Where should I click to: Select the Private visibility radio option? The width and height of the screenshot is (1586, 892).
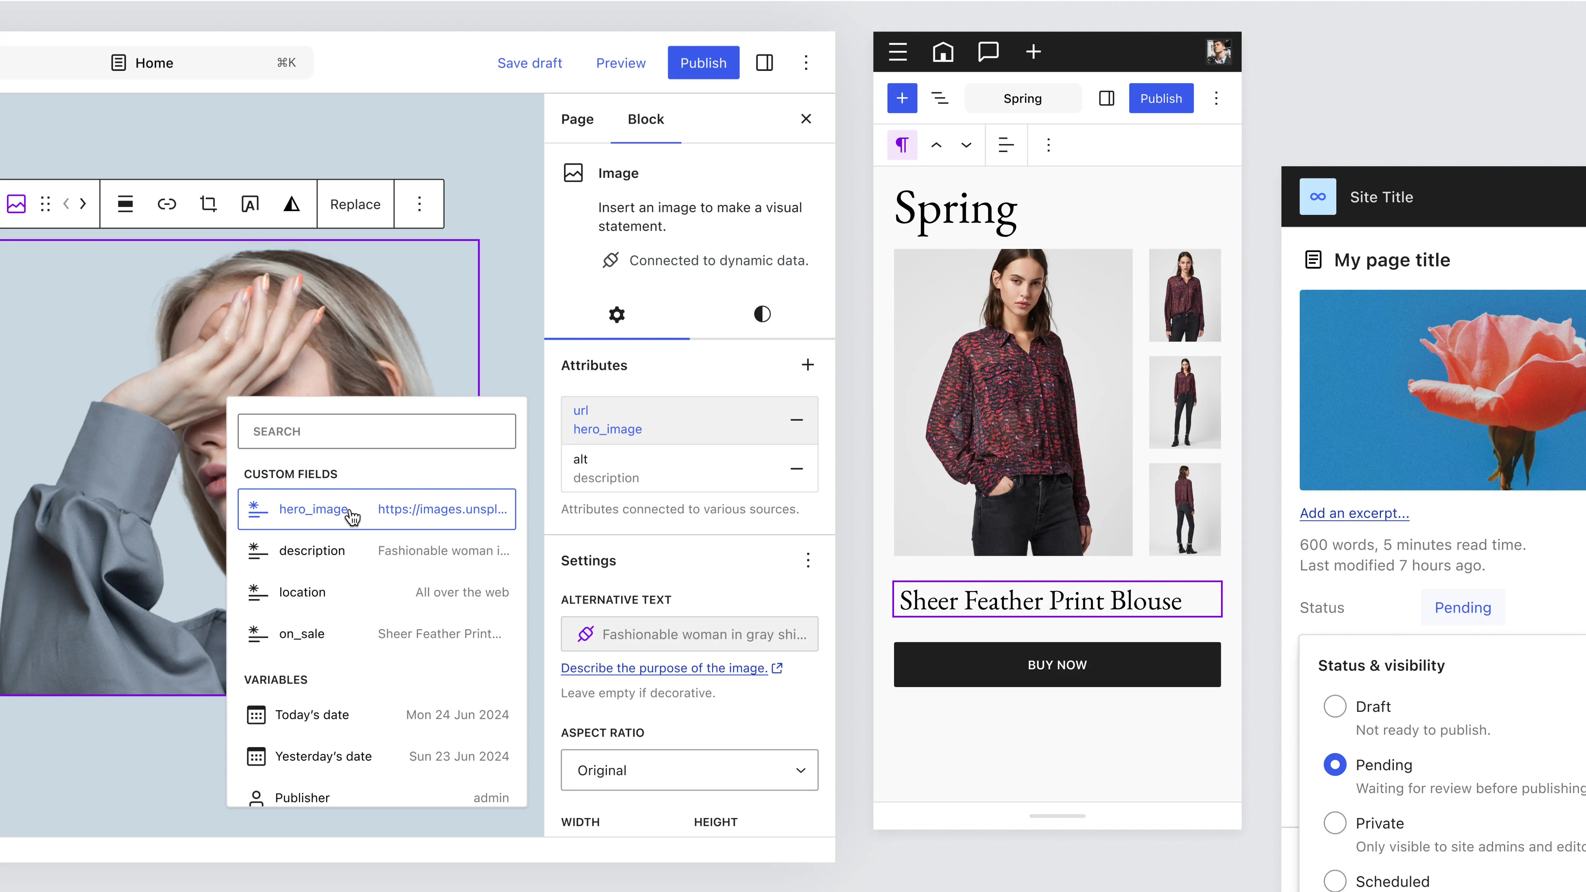pos(1334,822)
